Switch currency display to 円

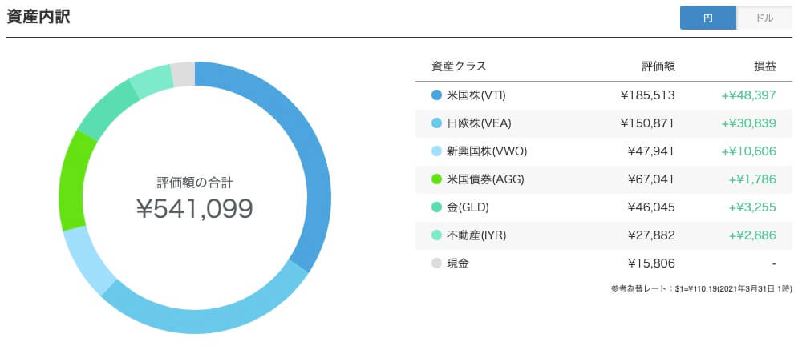(x=708, y=18)
